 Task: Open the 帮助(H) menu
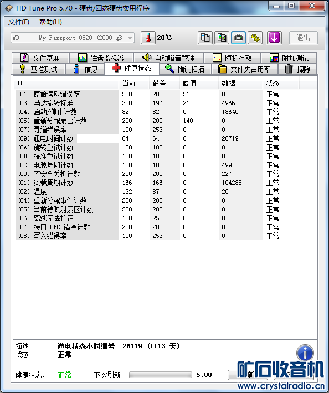[x=50, y=22]
